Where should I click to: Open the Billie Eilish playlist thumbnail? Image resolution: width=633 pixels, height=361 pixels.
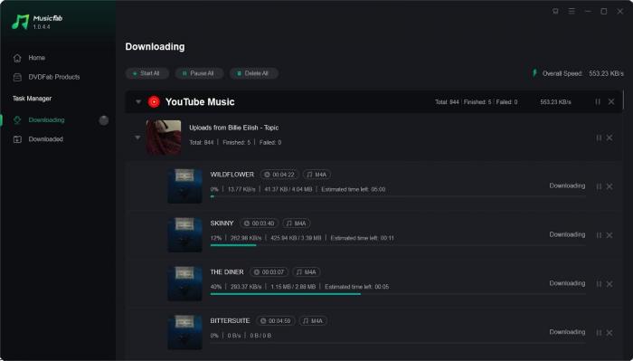164,138
